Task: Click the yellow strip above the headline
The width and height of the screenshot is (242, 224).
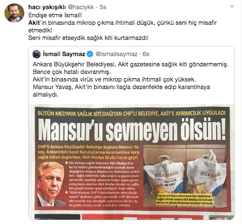Action: point(132,113)
